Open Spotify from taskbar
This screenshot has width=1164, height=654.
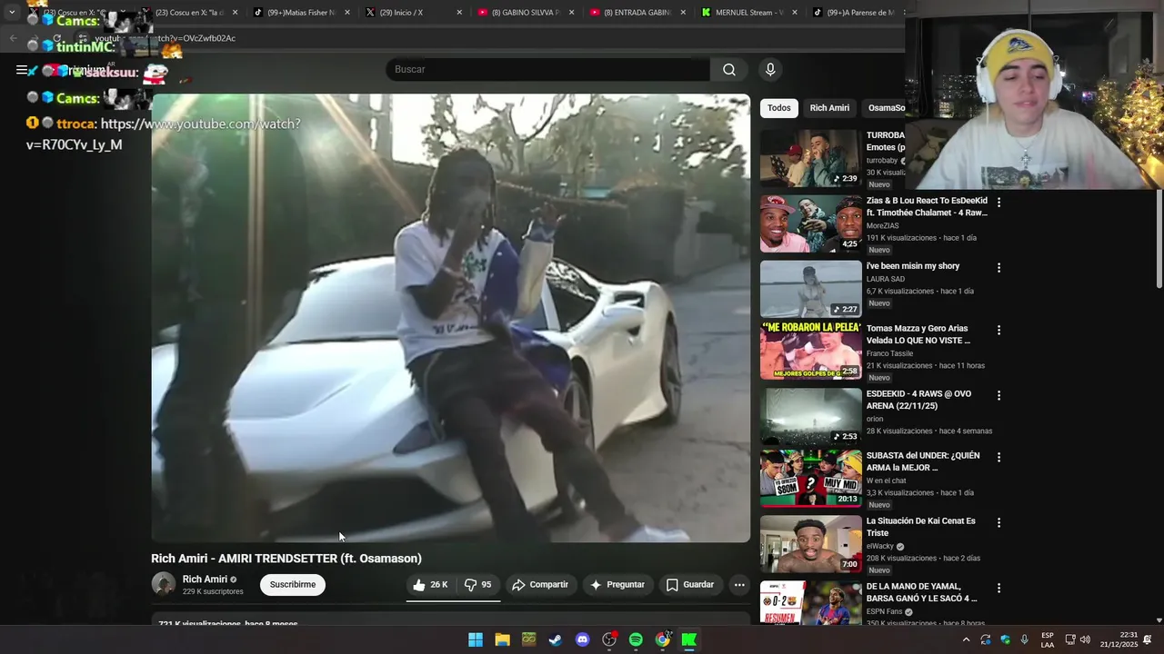point(636,639)
